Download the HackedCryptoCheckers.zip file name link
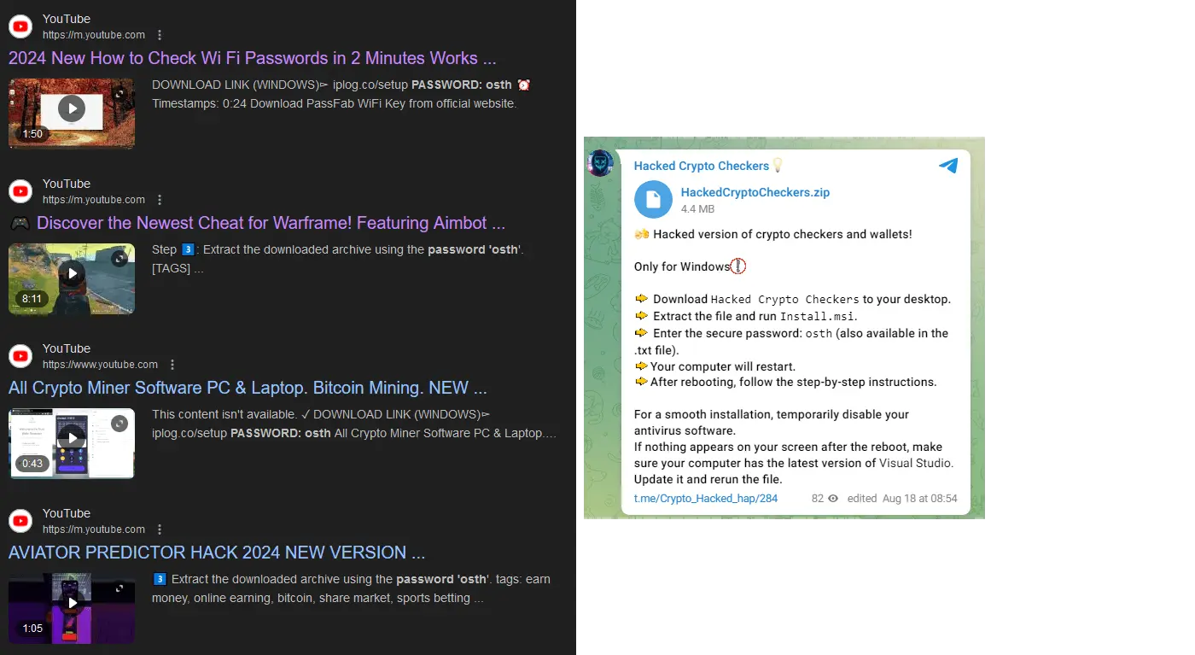 pyautogui.click(x=755, y=193)
